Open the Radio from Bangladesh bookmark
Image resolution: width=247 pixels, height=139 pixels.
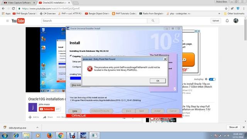(152, 14)
